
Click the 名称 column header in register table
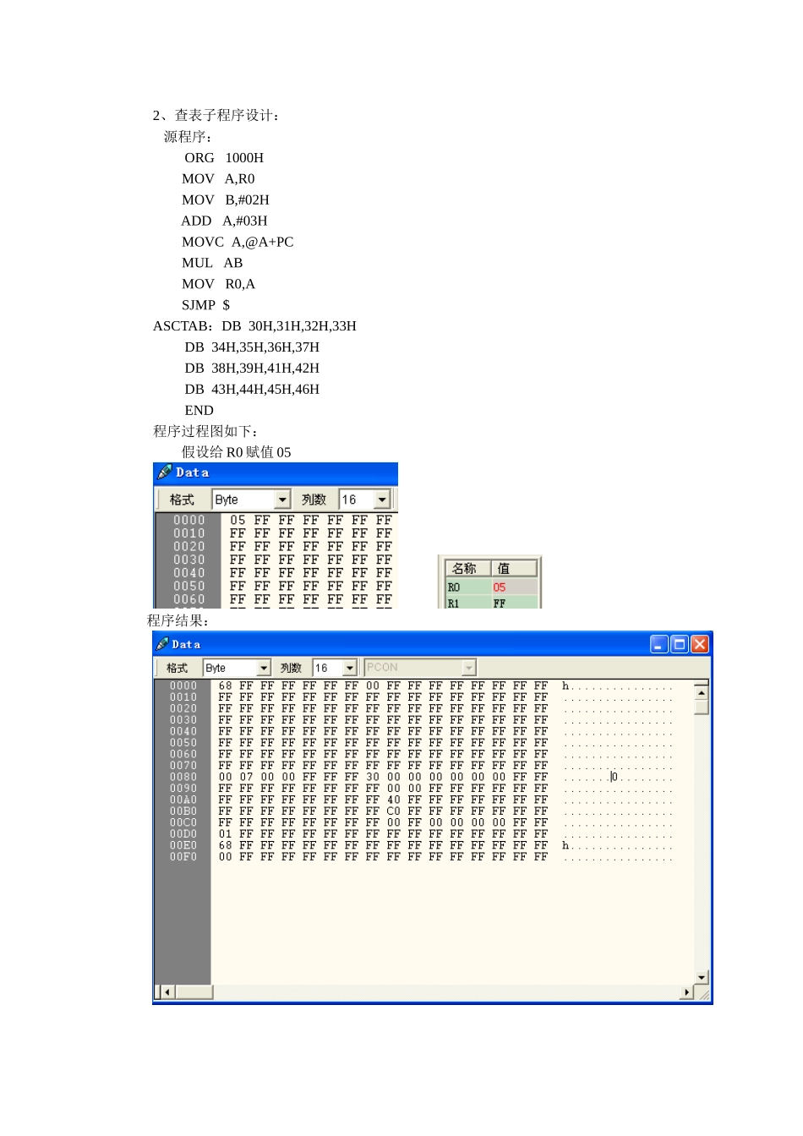(465, 569)
